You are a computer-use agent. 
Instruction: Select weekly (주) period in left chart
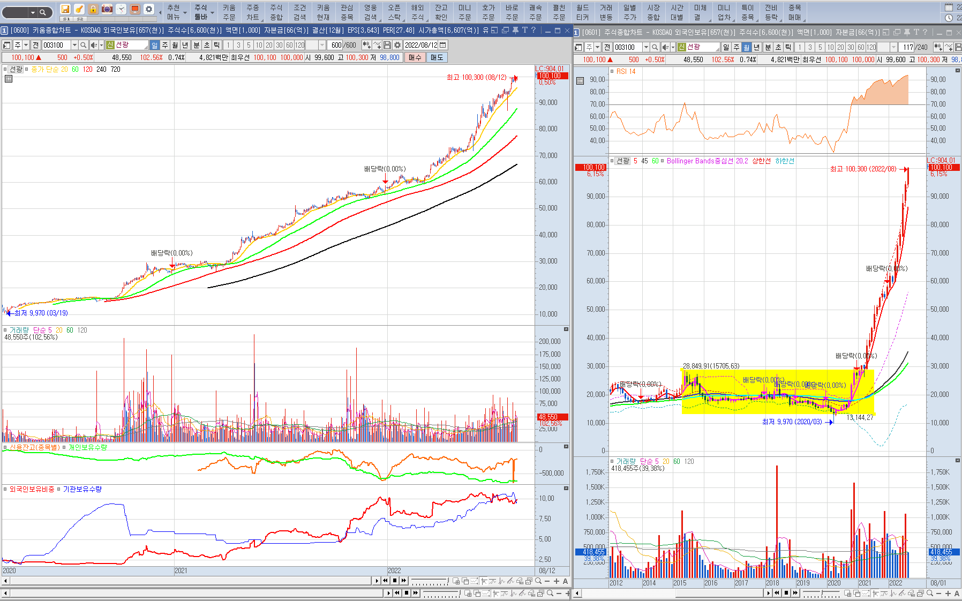pos(165,46)
